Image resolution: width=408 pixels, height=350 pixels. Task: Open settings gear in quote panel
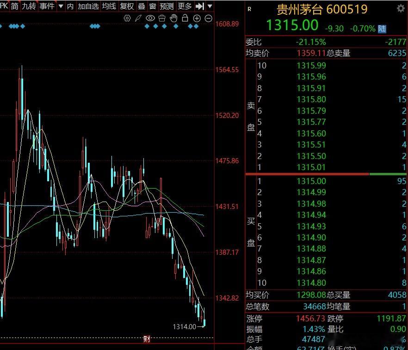[401, 9]
